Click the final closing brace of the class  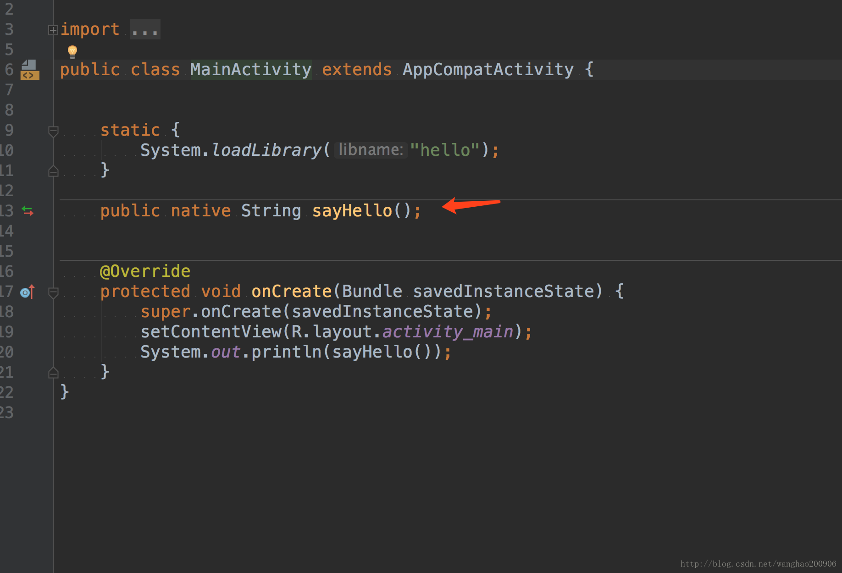coord(65,392)
